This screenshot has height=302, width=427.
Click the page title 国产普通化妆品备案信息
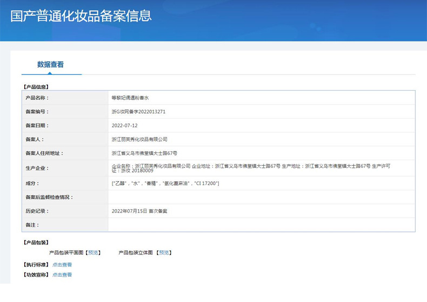pyautogui.click(x=81, y=16)
